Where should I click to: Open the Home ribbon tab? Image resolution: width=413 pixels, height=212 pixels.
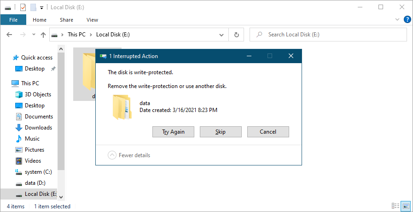pyautogui.click(x=40, y=20)
